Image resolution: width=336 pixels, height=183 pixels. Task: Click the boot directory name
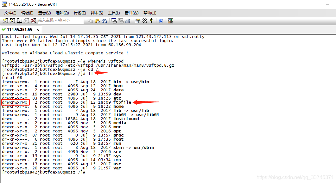[118, 86]
